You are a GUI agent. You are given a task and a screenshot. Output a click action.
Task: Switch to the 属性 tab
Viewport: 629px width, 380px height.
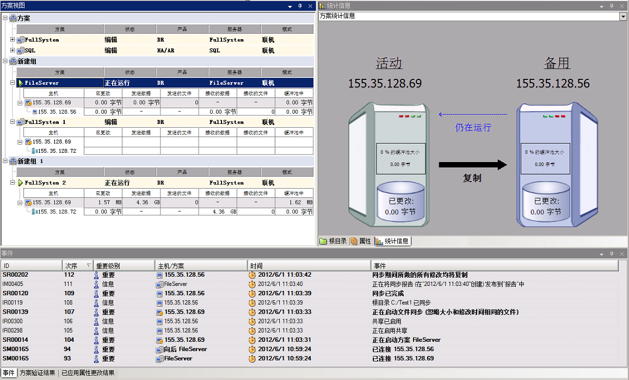[x=361, y=241]
